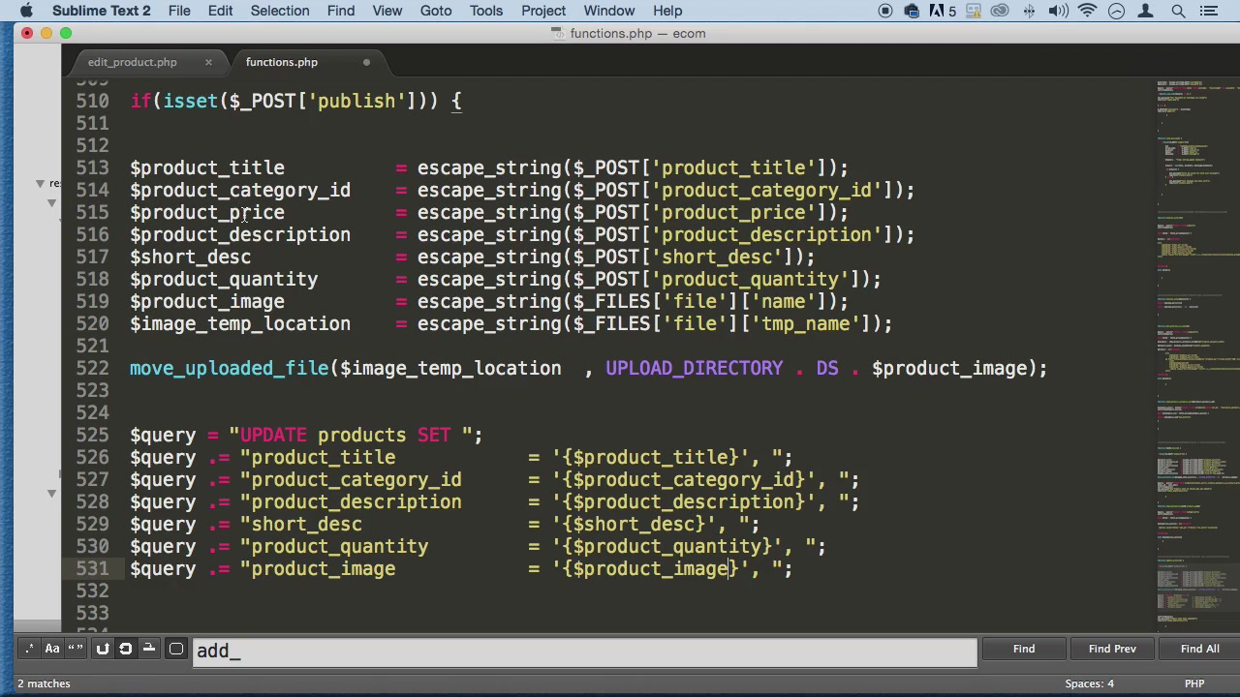
Task: Toggle whole word search option
Action: coord(76,649)
